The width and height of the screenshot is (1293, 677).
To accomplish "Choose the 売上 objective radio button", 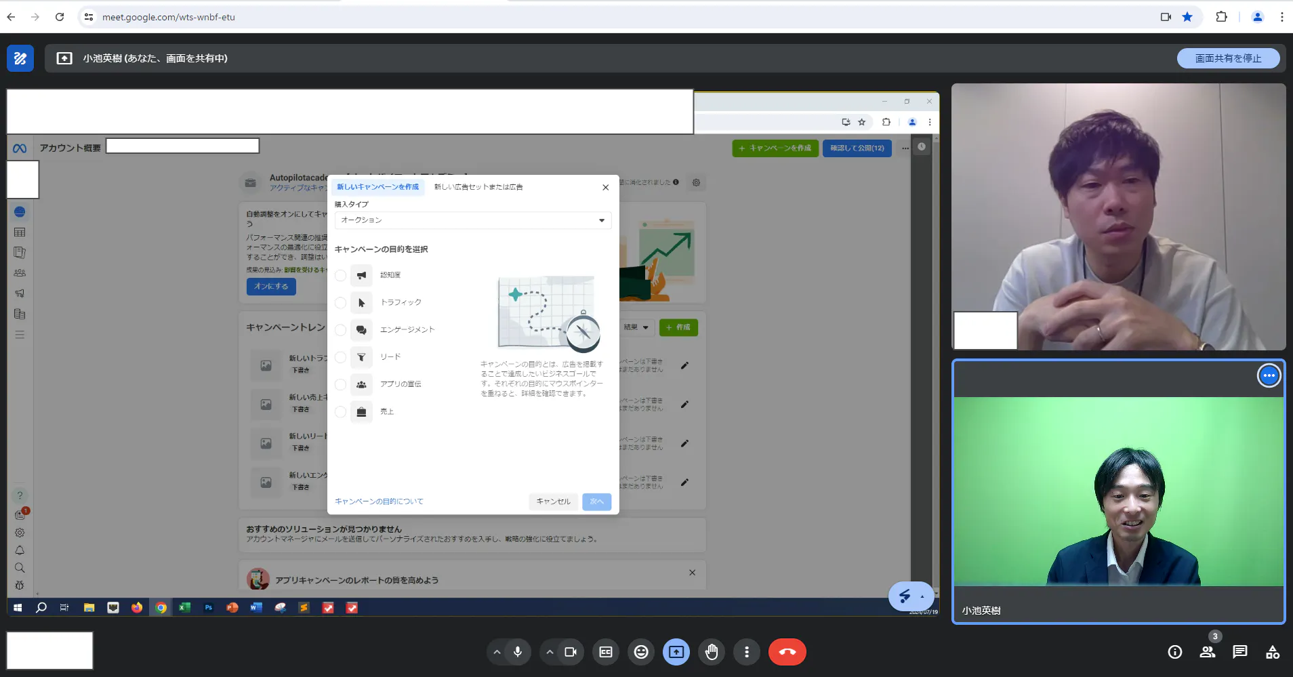I will pos(341,412).
